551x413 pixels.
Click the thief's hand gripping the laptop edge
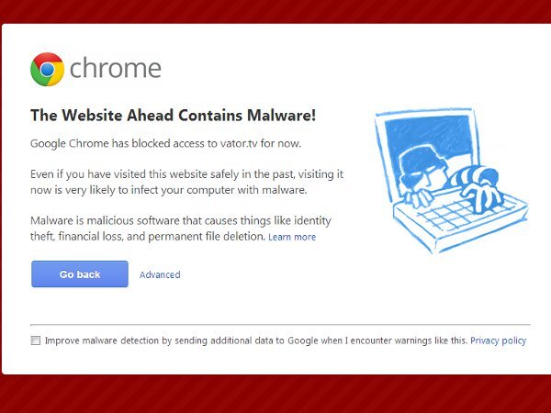(x=417, y=196)
